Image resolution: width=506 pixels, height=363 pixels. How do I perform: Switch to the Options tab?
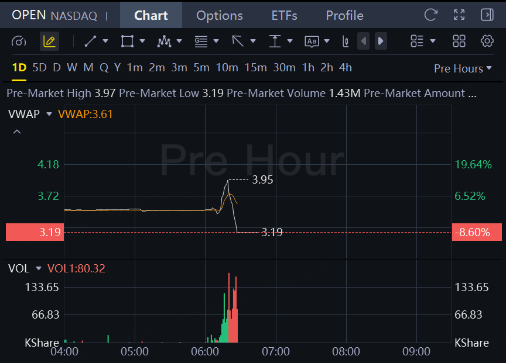coord(220,15)
